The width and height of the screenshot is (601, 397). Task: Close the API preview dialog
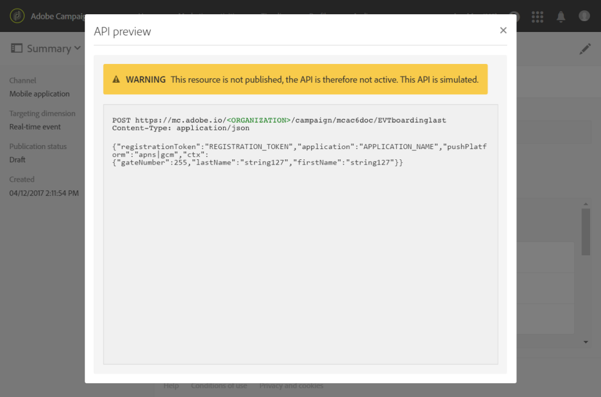(x=503, y=30)
